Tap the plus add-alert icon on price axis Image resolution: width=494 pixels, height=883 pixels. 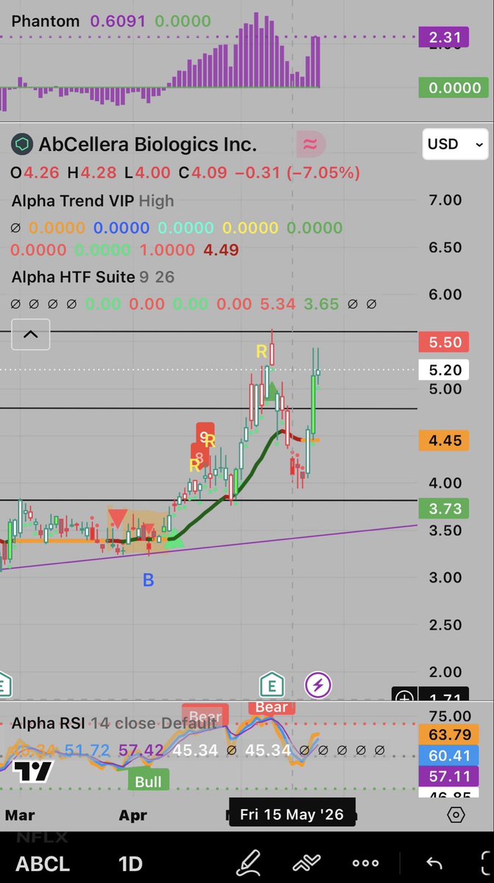click(x=404, y=697)
